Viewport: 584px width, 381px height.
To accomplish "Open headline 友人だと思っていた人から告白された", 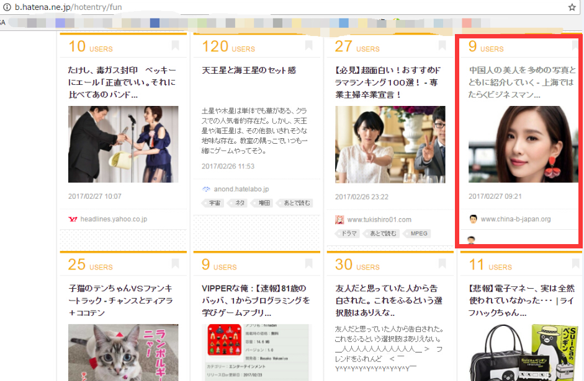I will click(389, 300).
